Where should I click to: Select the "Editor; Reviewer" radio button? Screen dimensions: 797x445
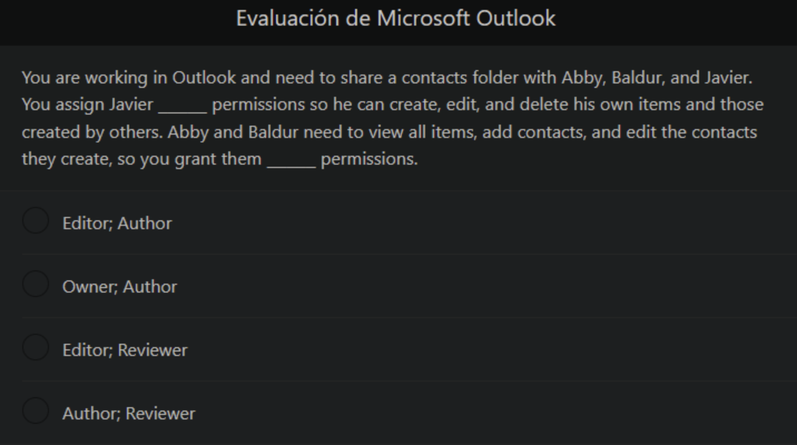click(x=35, y=348)
